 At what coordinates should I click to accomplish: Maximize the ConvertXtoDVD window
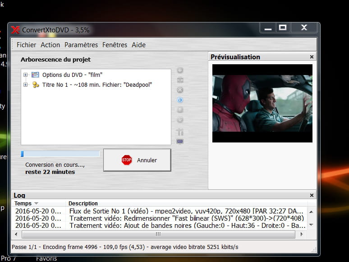[283, 28]
